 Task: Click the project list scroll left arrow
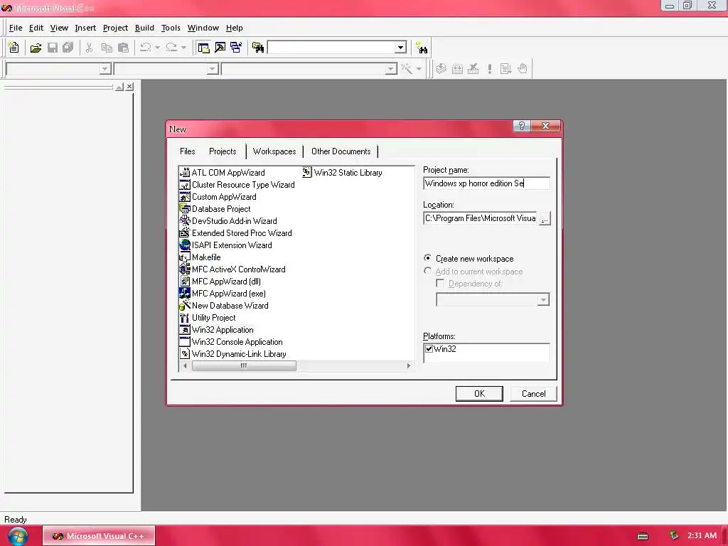[186, 366]
